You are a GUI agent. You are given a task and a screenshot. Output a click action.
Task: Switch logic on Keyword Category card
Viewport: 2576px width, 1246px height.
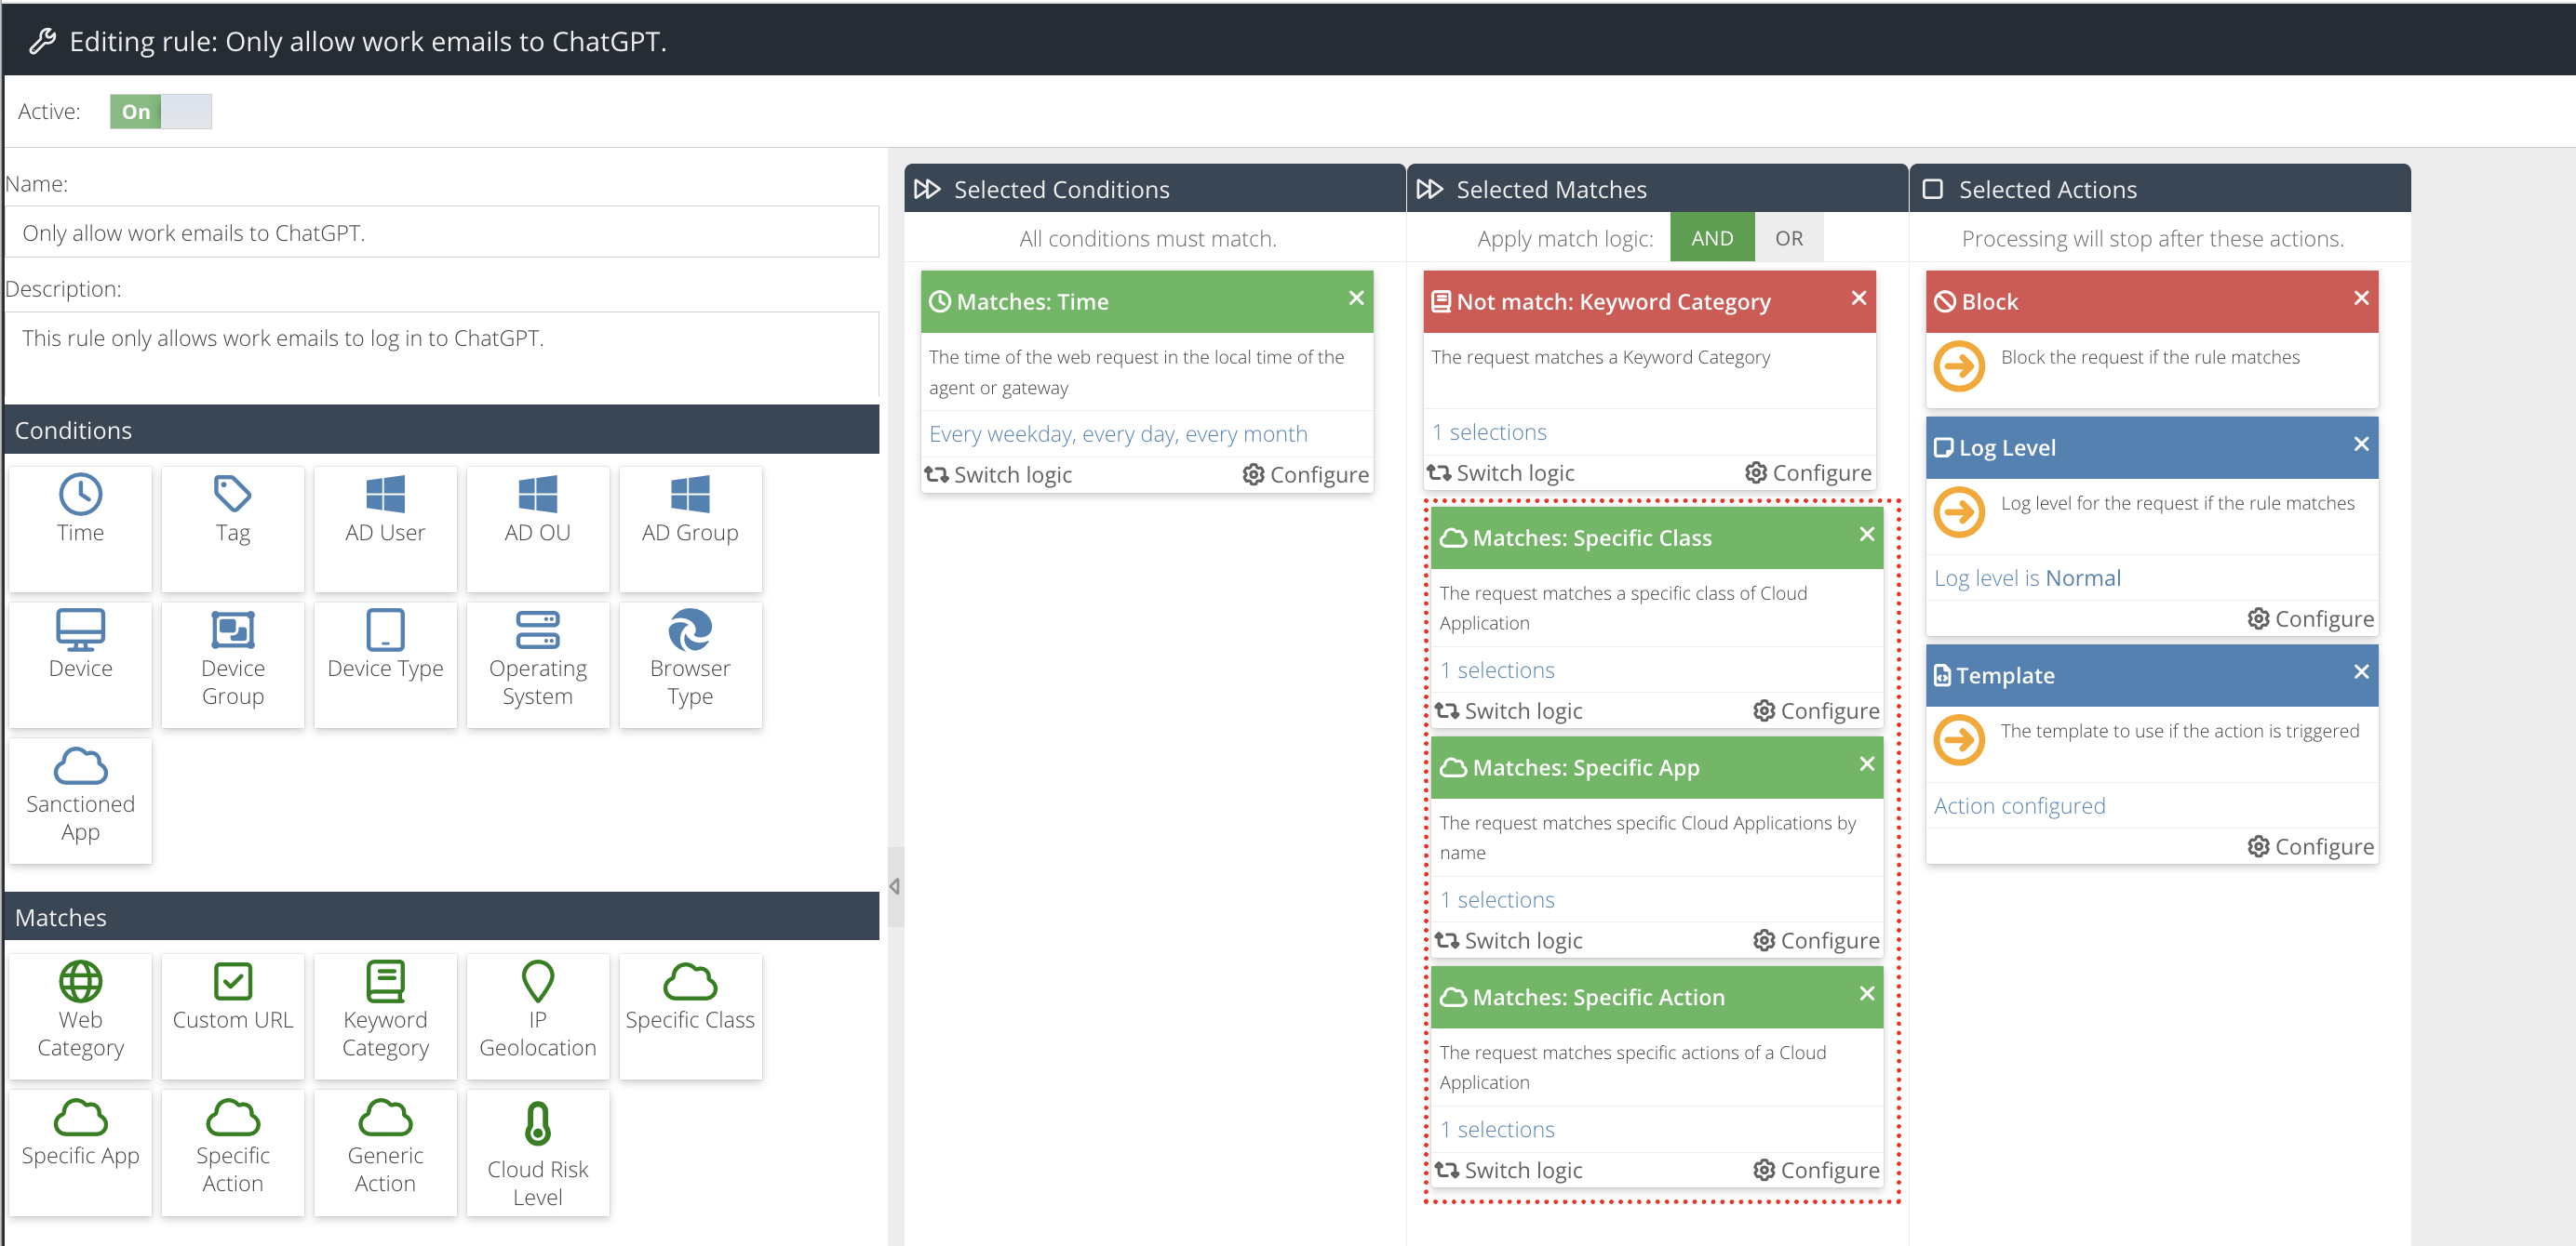point(1501,472)
